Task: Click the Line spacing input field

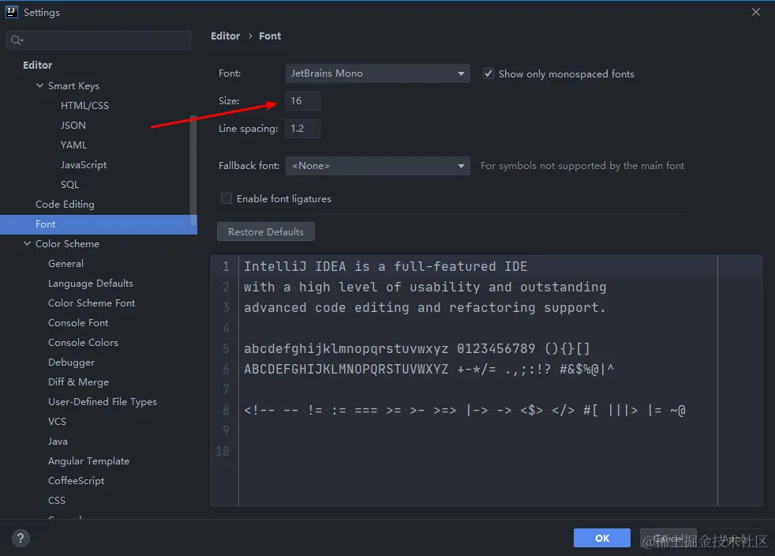Action: [302, 129]
